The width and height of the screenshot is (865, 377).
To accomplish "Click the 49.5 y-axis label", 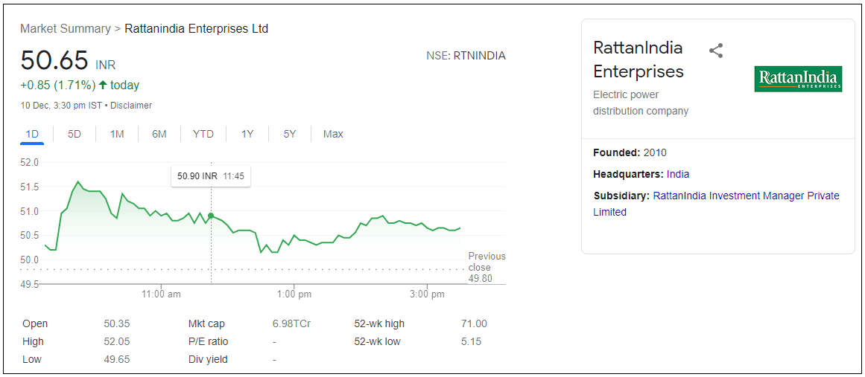I will 29,284.
